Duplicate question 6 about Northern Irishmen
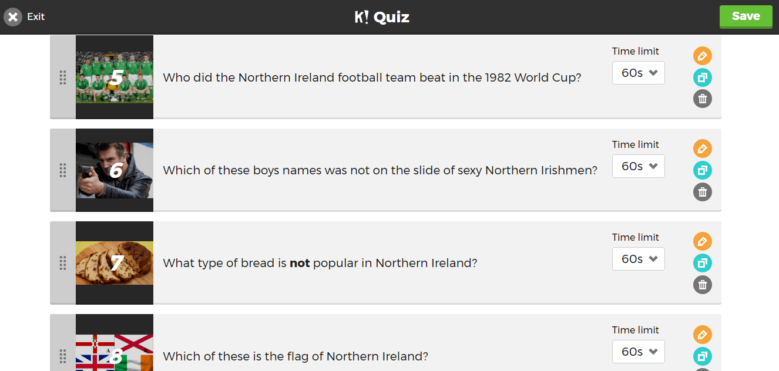Image resolution: width=779 pixels, height=371 pixels. [702, 170]
